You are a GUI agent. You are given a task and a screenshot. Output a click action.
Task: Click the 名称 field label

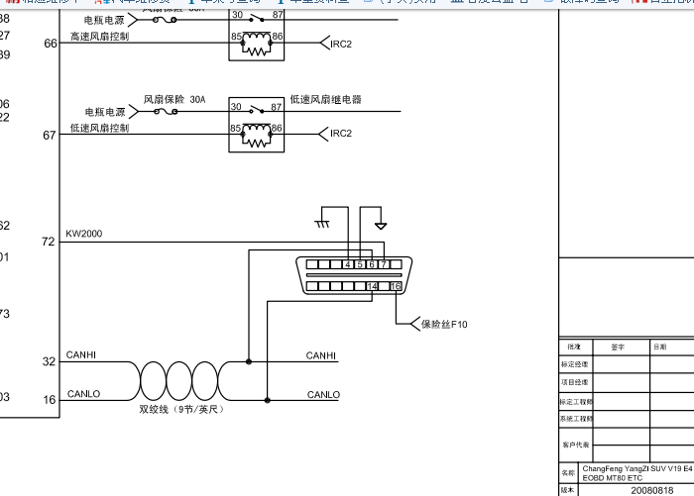pos(568,473)
